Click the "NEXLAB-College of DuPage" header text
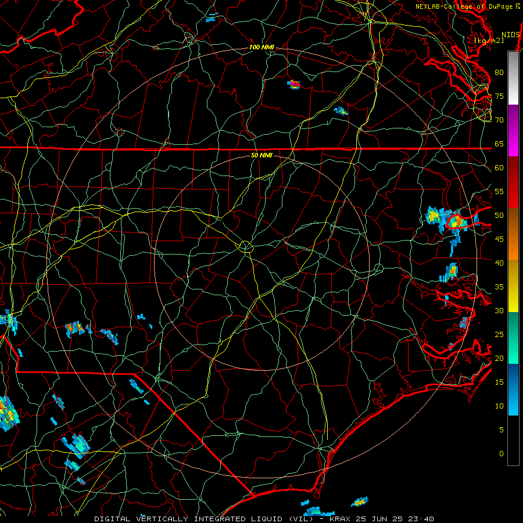Screen dimensions: 523x523 (464, 6)
